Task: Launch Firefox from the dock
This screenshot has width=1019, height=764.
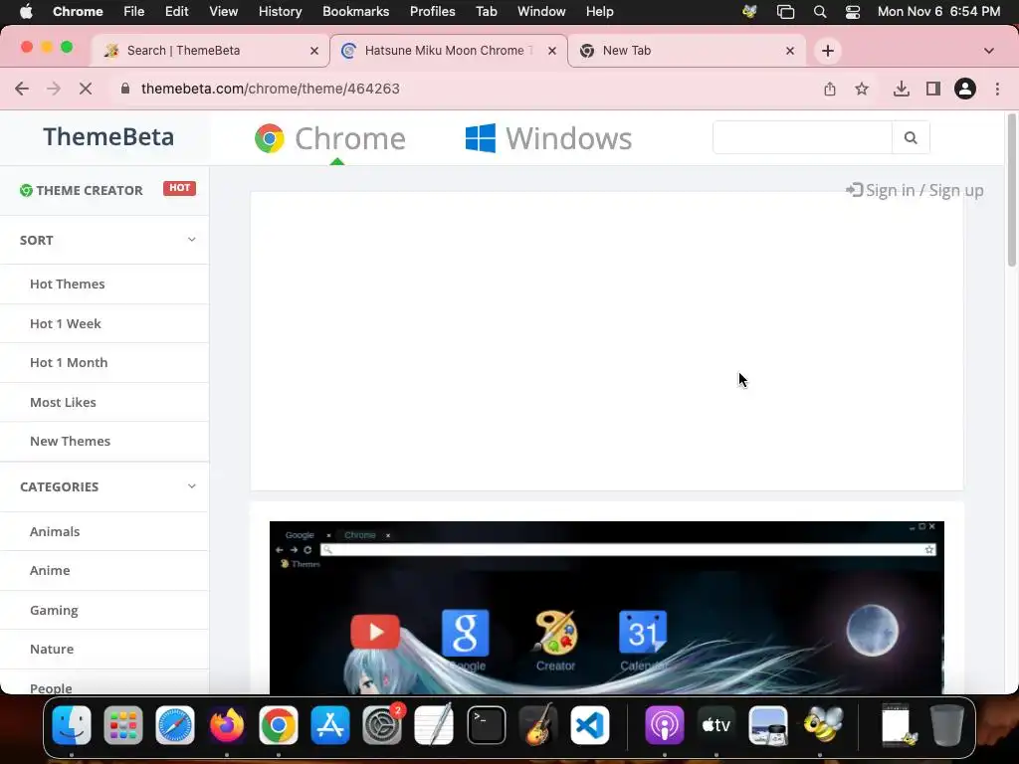Action: [x=227, y=725]
